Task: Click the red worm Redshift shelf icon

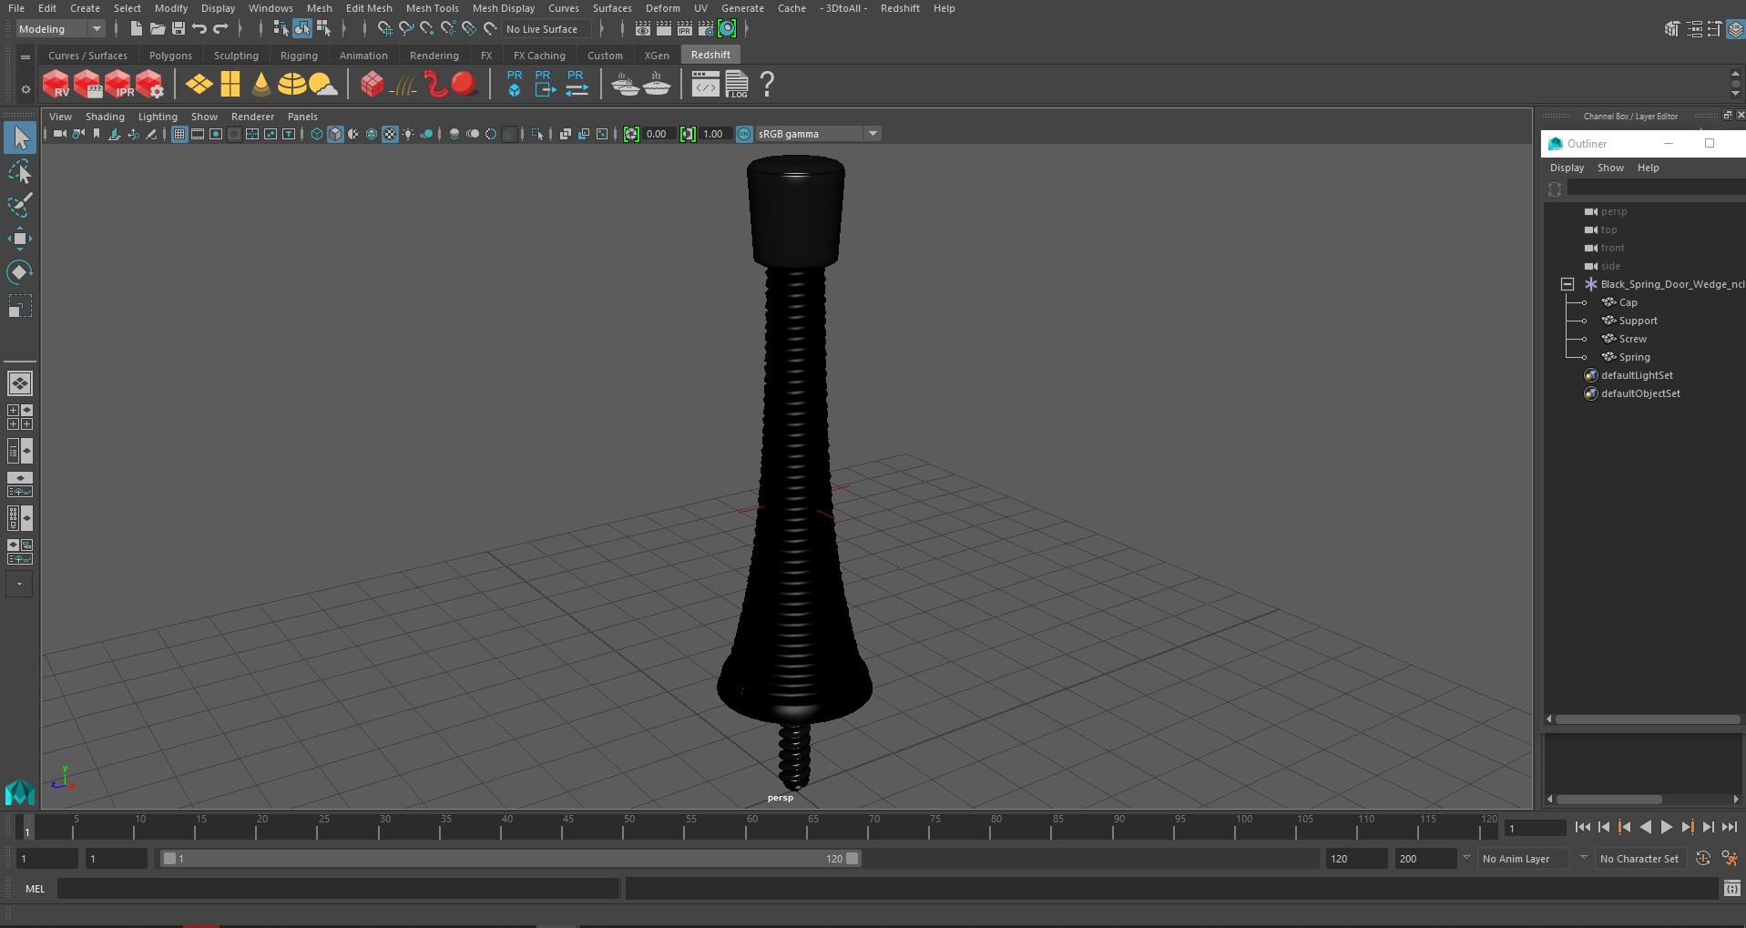Action: point(435,85)
